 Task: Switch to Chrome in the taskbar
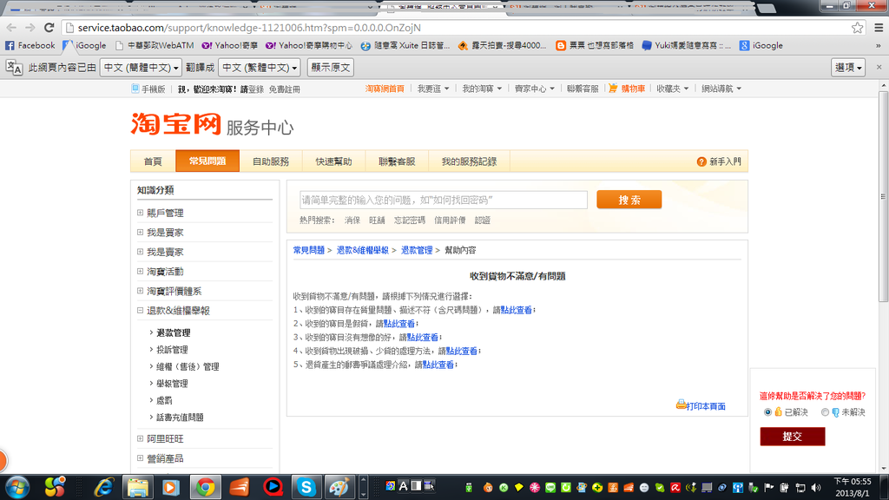coord(205,488)
